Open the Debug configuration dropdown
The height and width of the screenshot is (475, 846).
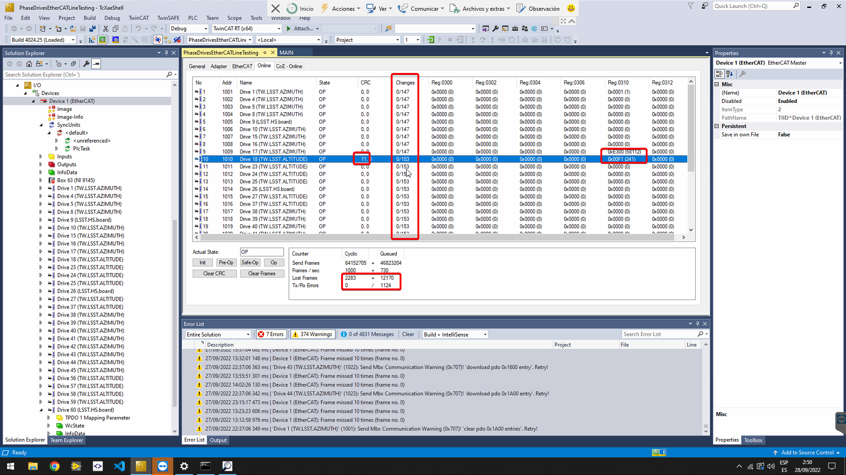(x=189, y=29)
